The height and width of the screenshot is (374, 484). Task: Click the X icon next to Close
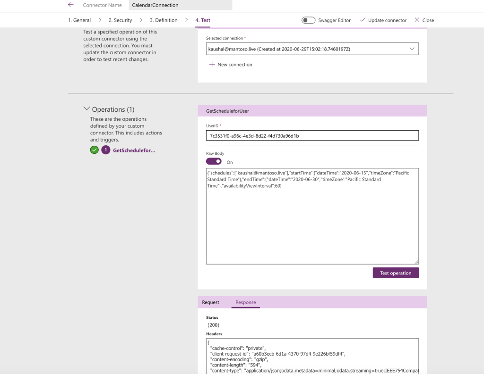click(x=416, y=20)
